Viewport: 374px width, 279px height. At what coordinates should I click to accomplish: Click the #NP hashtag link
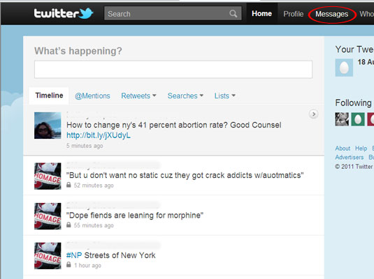click(74, 255)
